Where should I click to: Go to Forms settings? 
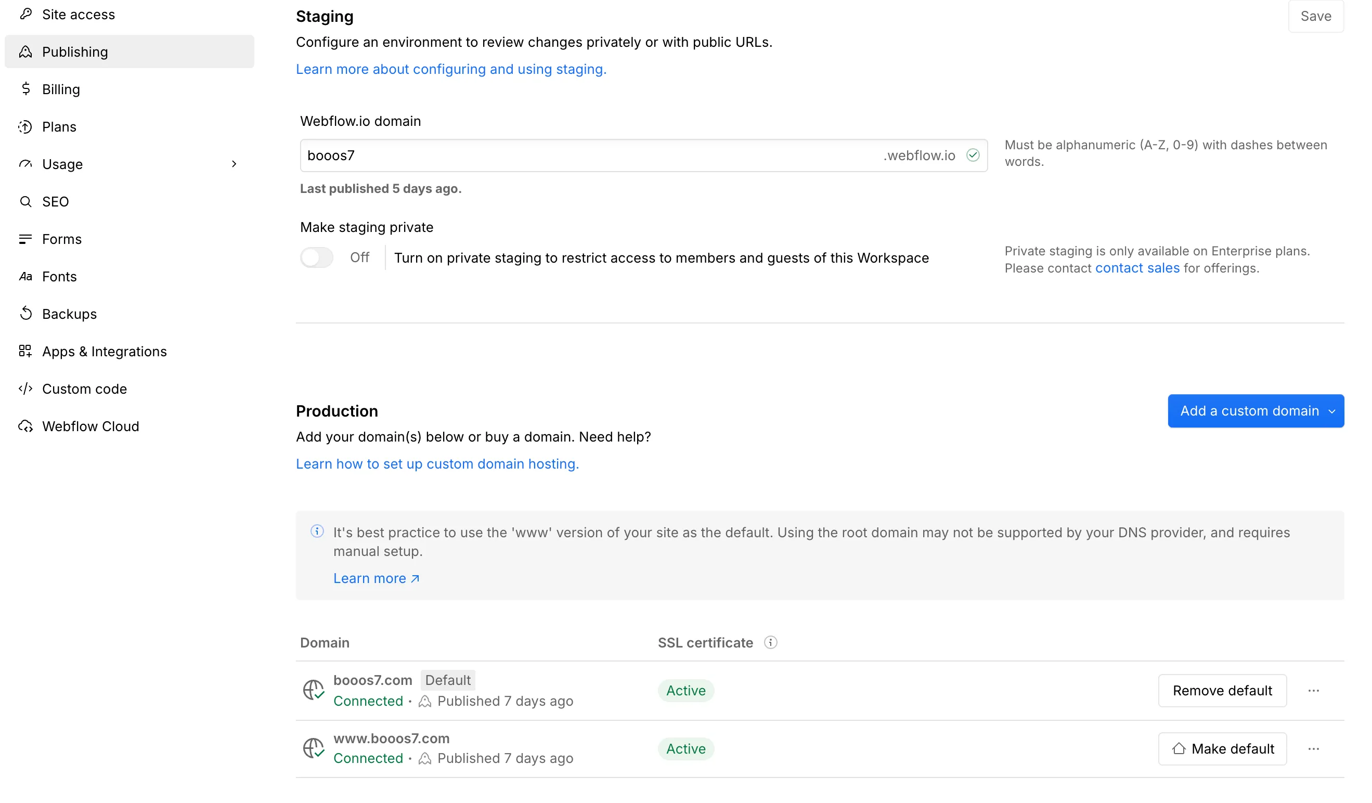point(130,240)
